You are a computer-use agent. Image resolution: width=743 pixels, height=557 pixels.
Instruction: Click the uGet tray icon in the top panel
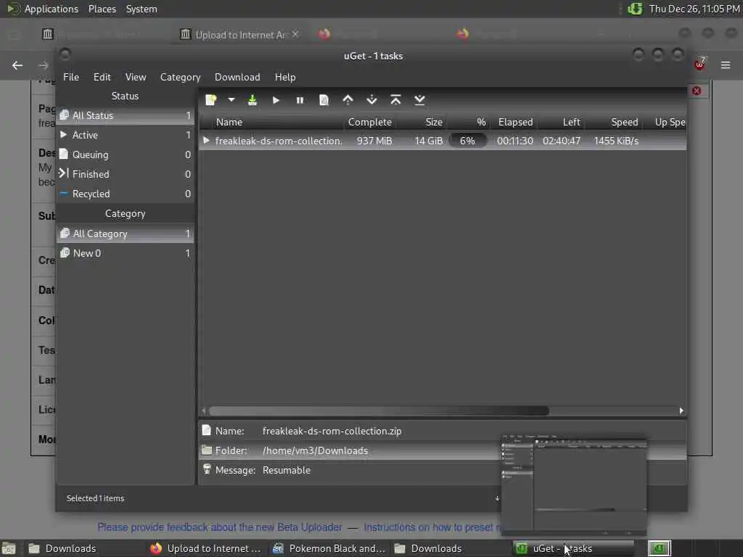tap(635, 9)
